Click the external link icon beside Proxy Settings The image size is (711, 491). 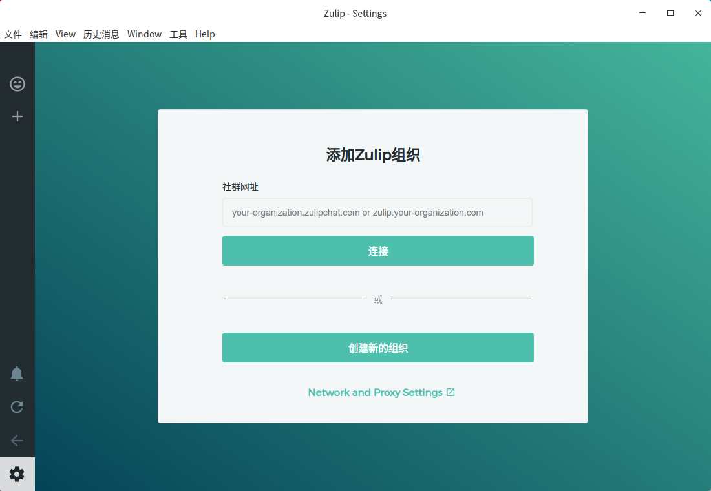(451, 392)
